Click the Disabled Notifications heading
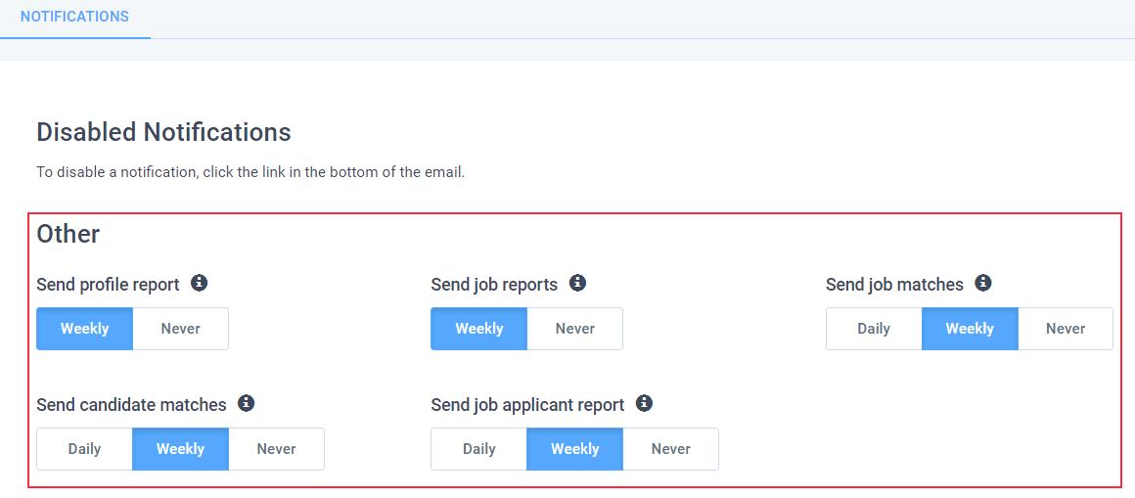 [163, 132]
